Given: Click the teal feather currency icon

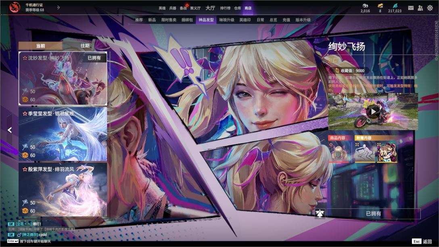Looking at the screenshot, I should pos(395,5).
